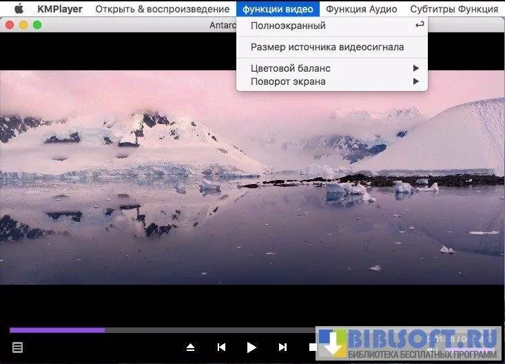Open the Открыть & воспроизведение menu
Viewport: 505px width, 364px height.
162,9
